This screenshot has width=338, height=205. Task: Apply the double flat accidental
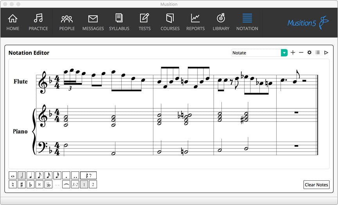48,185
